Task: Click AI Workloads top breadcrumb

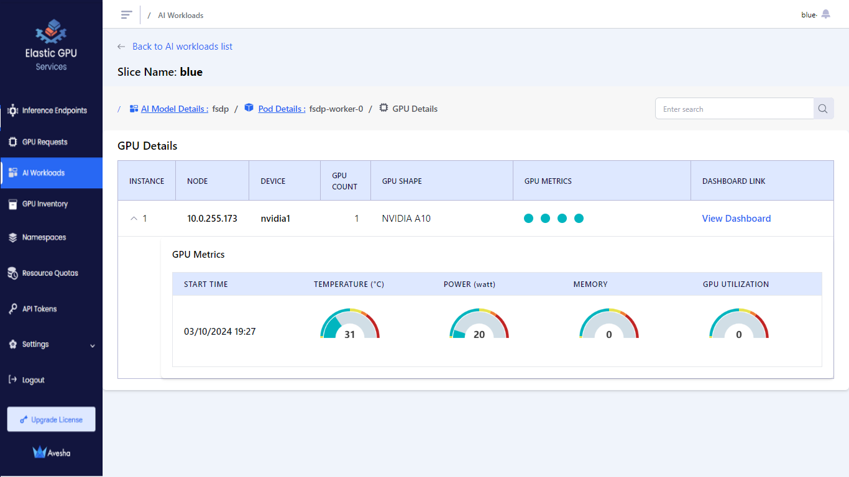Action: coord(181,15)
